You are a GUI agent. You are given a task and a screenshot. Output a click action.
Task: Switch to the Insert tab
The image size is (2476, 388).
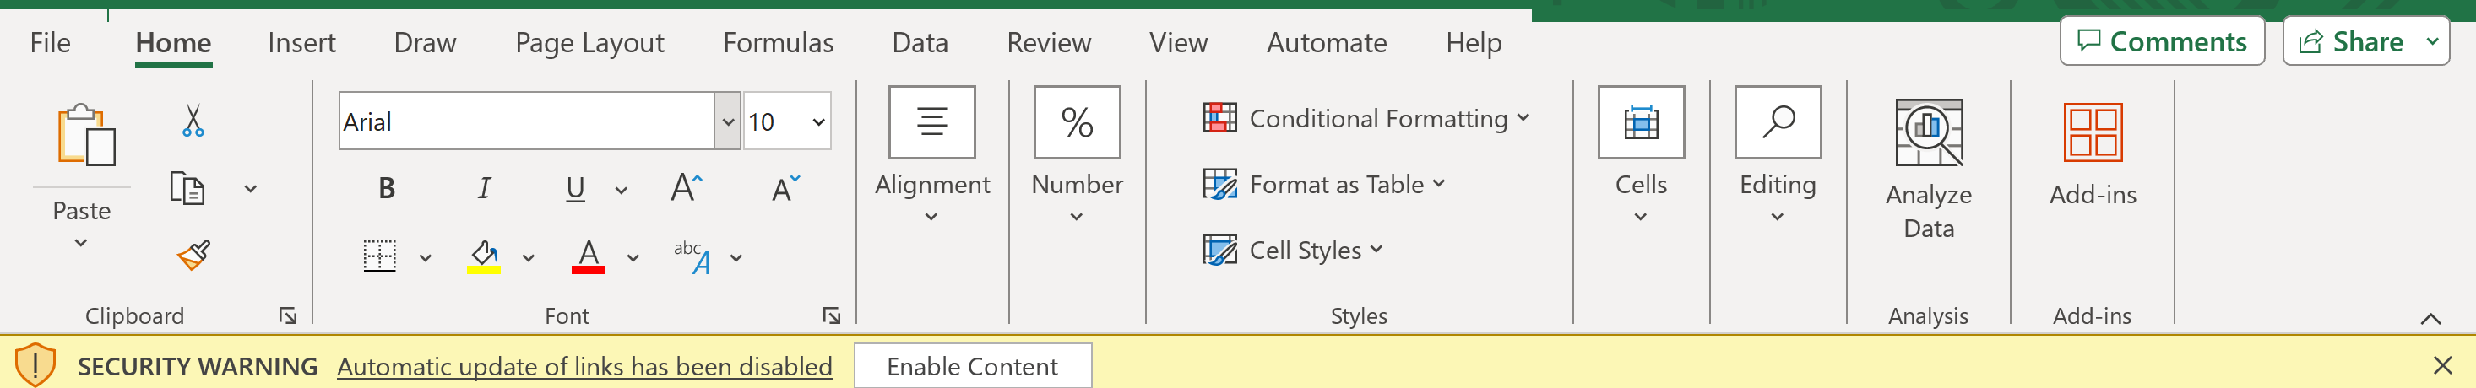click(x=301, y=43)
